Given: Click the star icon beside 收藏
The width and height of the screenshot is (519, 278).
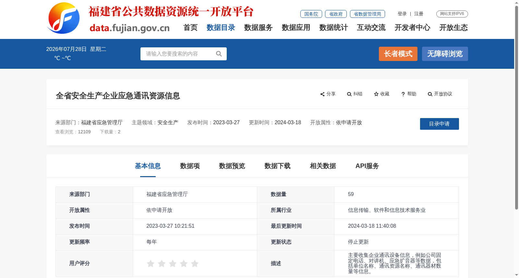Looking at the screenshot, I should 376,94.
